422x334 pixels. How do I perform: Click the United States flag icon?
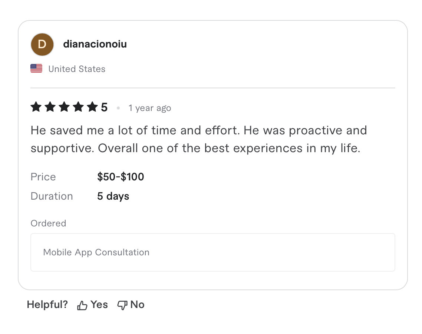tap(36, 68)
